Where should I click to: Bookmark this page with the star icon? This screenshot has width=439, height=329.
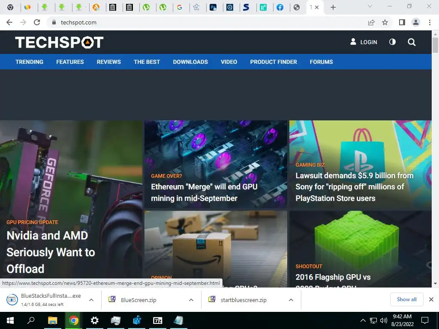point(385,22)
